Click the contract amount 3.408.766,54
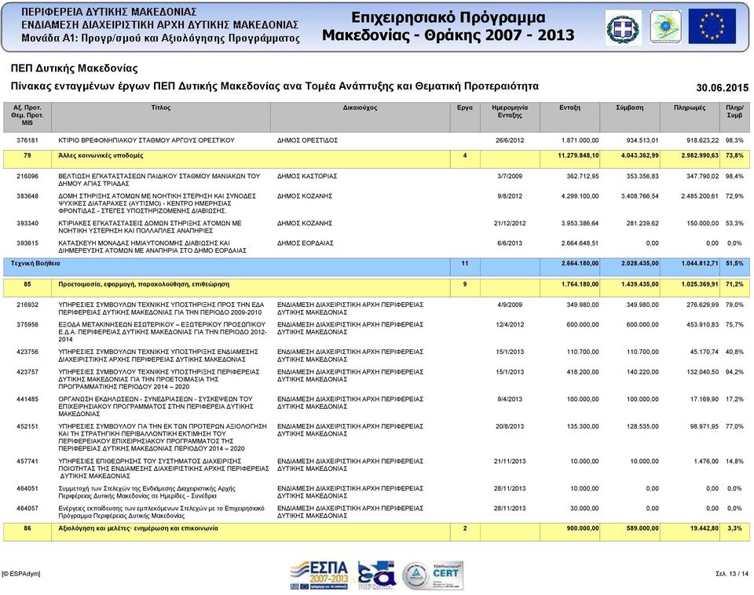Viewport: 754px width, 595px height. (x=639, y=196)
